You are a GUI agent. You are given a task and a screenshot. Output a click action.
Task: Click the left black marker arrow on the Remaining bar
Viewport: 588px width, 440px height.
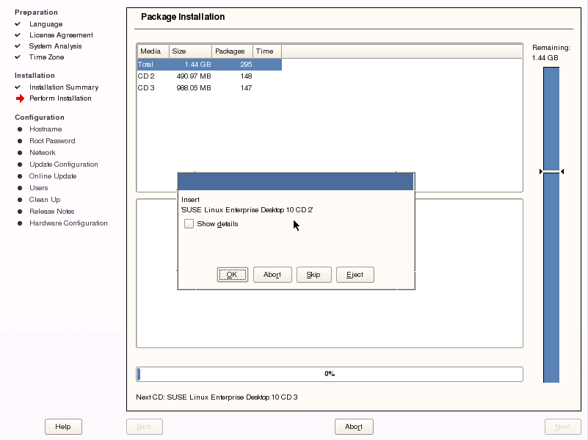(x=541, y=171)
